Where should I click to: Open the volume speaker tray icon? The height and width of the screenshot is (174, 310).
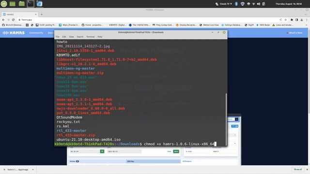click(259, 4)
